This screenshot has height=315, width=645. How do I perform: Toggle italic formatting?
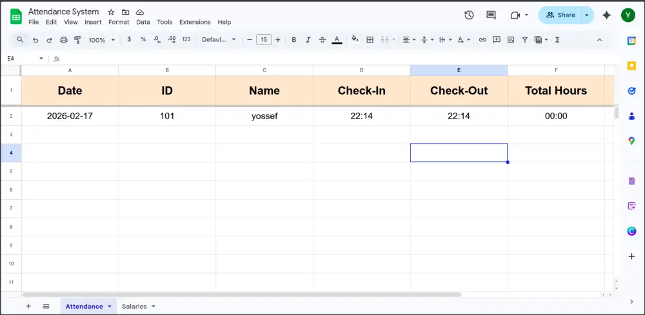(x=308, y=40)
